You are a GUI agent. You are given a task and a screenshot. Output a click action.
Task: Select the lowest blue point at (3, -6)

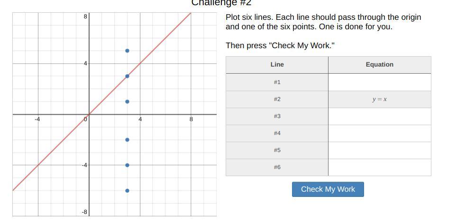(127, 191)
